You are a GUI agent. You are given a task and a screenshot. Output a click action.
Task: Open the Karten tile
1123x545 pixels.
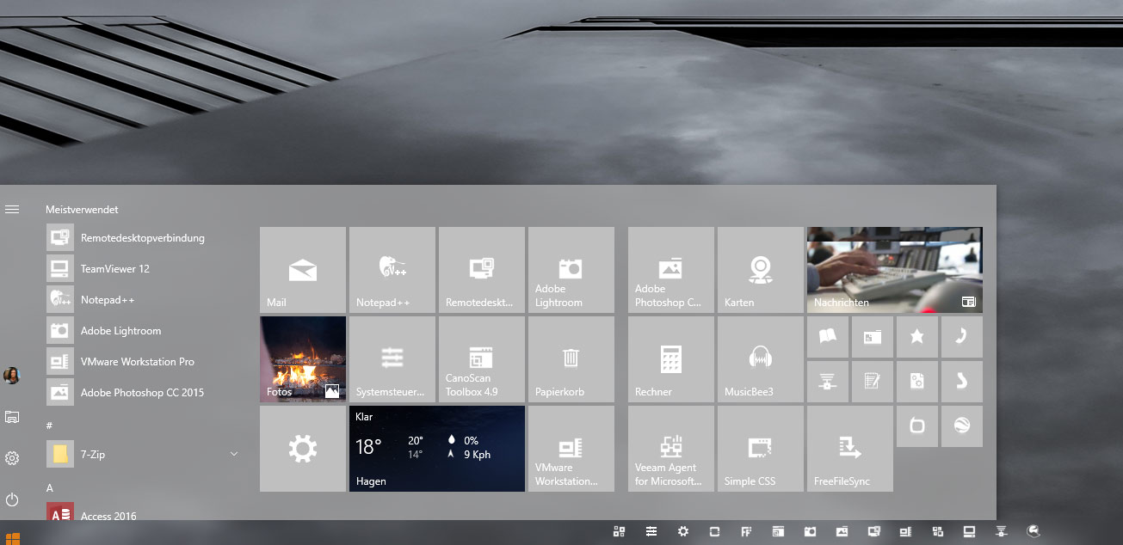pyautogui.click(x=761, y=270)
